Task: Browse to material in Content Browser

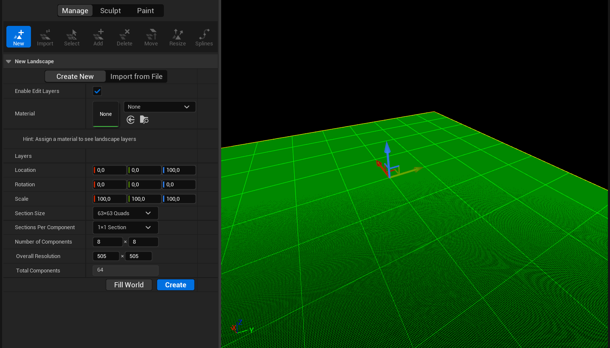Action: pyautogui.click(x=144, y=120)
